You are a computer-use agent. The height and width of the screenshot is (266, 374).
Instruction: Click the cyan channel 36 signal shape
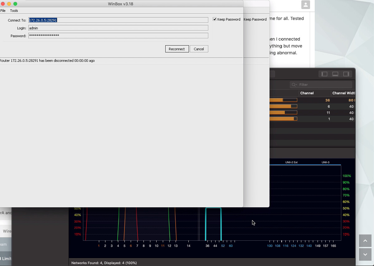(x=213, y=224)
